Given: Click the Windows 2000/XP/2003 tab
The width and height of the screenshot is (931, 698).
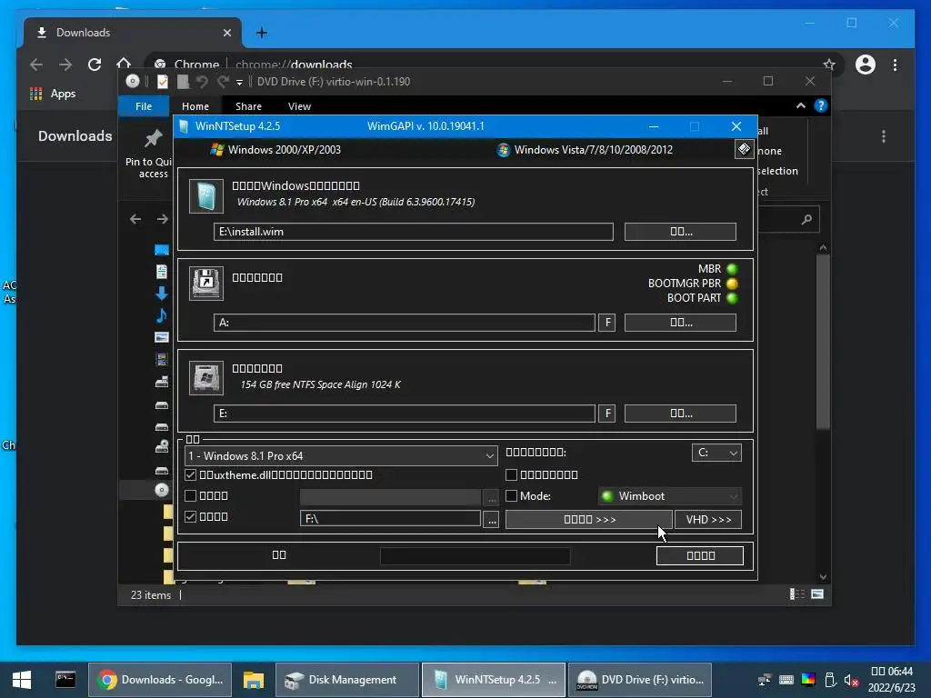Looking at the screenshot, I should click(x=275, y=150).
